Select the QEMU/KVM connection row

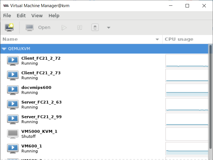coord(104,49)
